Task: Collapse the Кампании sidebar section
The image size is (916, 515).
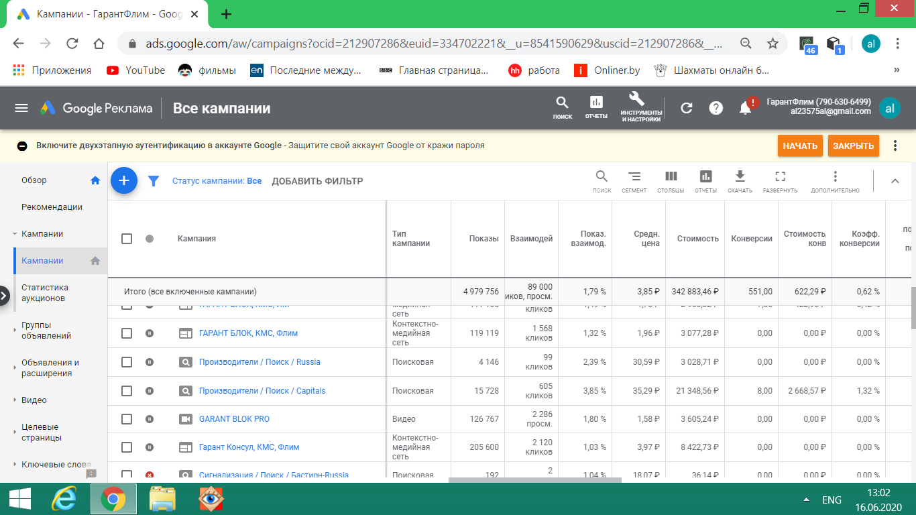Action: [x=15, y=234]
